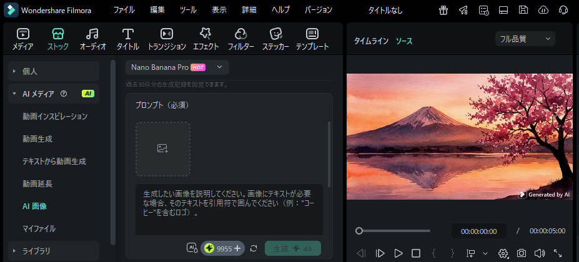Open the フル品質 quality dropdown
The image size is (579, 262).
pos(525,39)
